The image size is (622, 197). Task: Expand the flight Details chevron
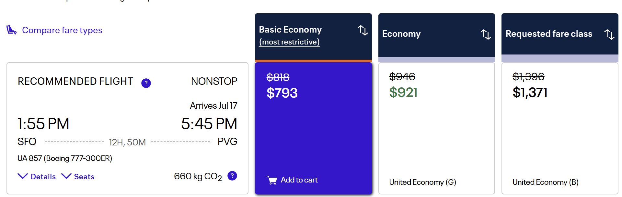click(22, 176)
